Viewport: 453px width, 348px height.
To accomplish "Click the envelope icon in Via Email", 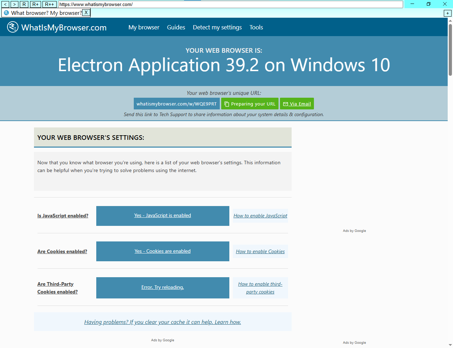I will [286, 104].
